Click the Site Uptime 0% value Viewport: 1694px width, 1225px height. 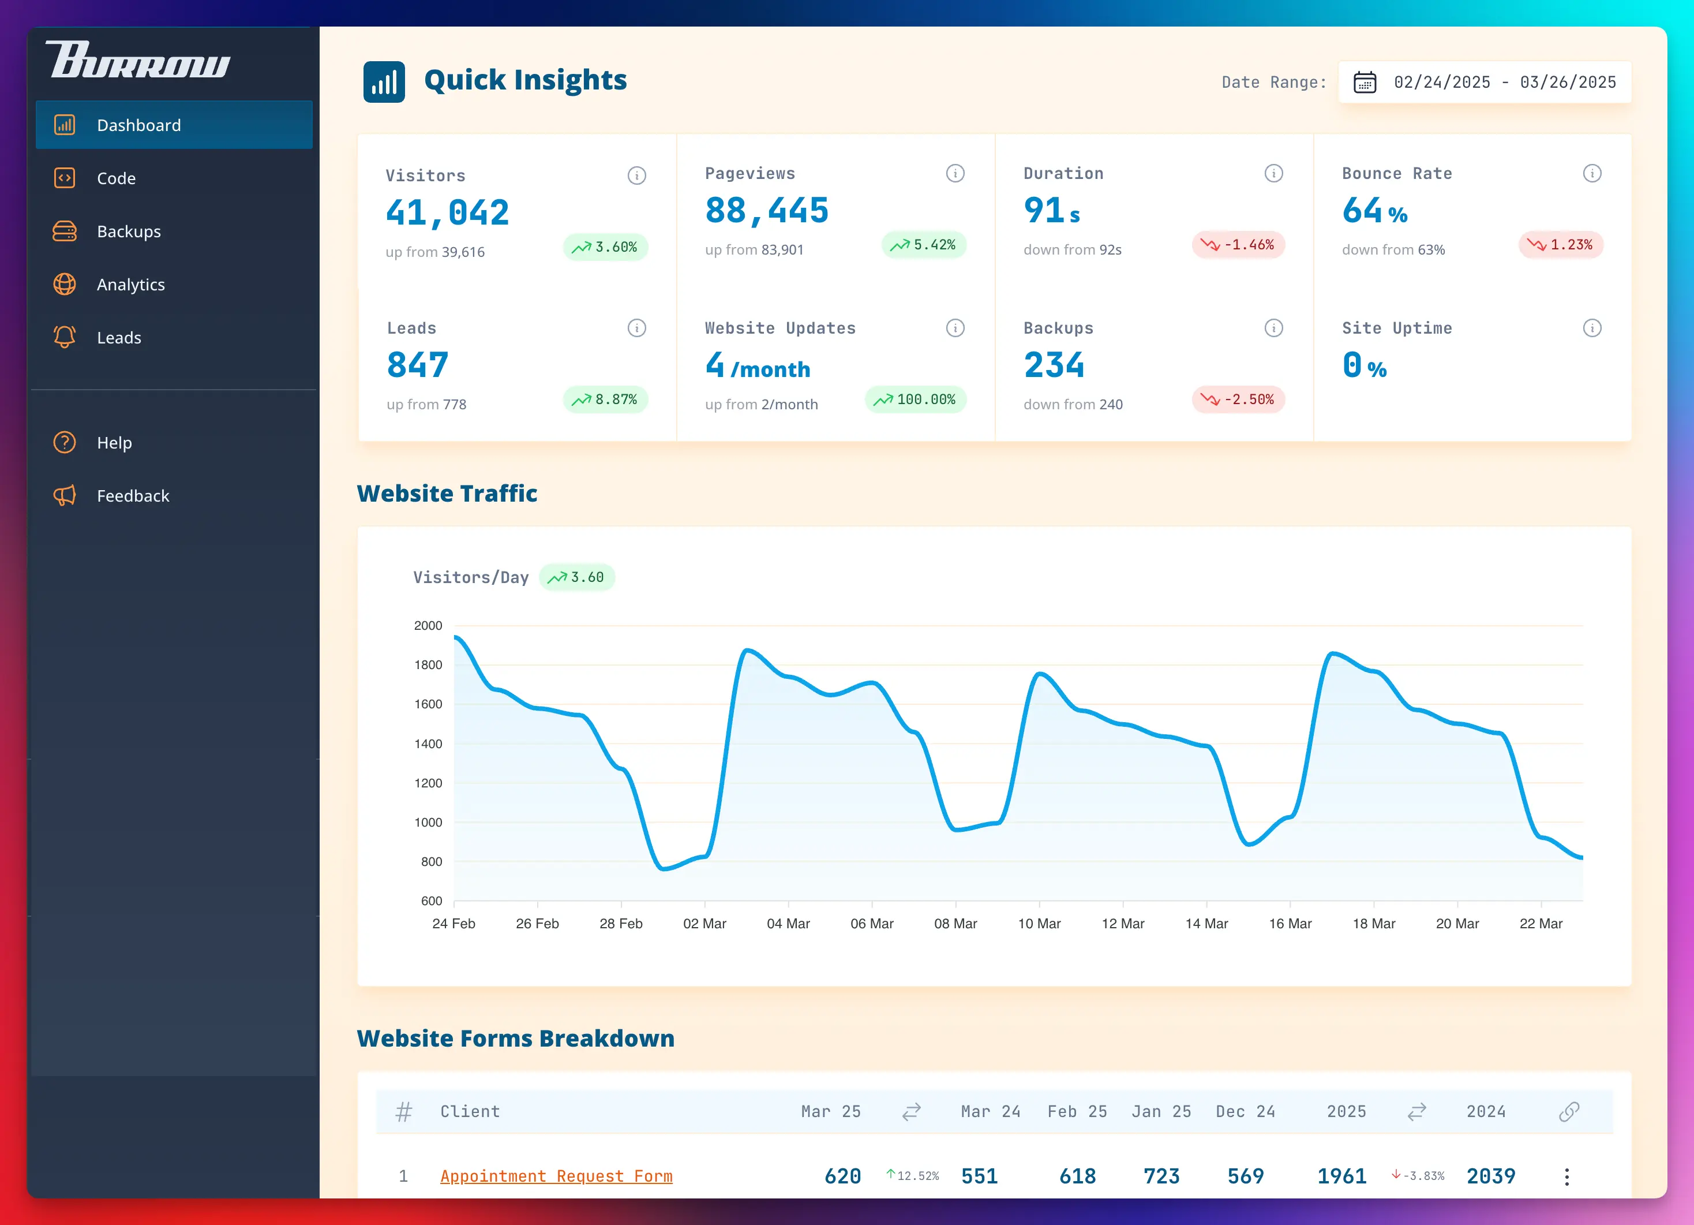pyautogui.click(x=1364, y=365)
